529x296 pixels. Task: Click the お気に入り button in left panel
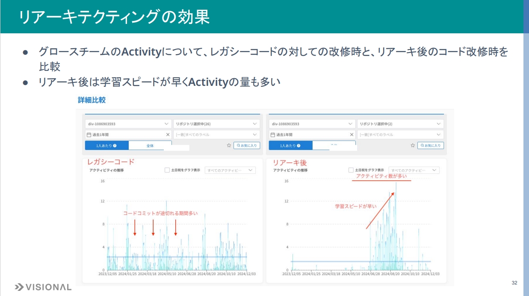click(x=247, y=146)
